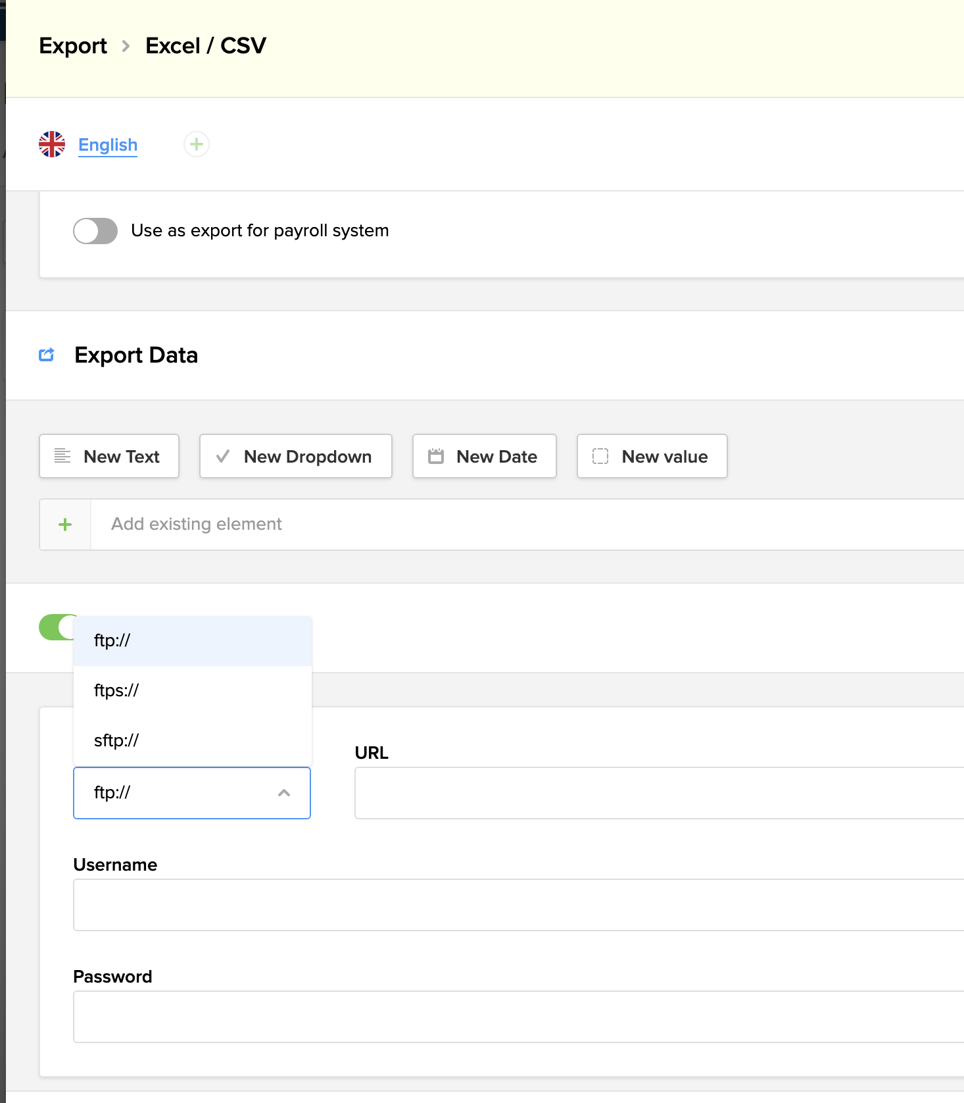Toggle the green switch above the FTP settings

56,627
